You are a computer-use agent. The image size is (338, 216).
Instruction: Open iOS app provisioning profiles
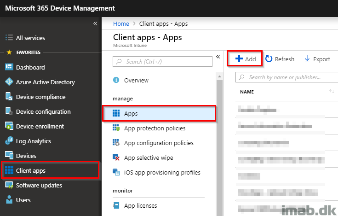pos(162,172)
